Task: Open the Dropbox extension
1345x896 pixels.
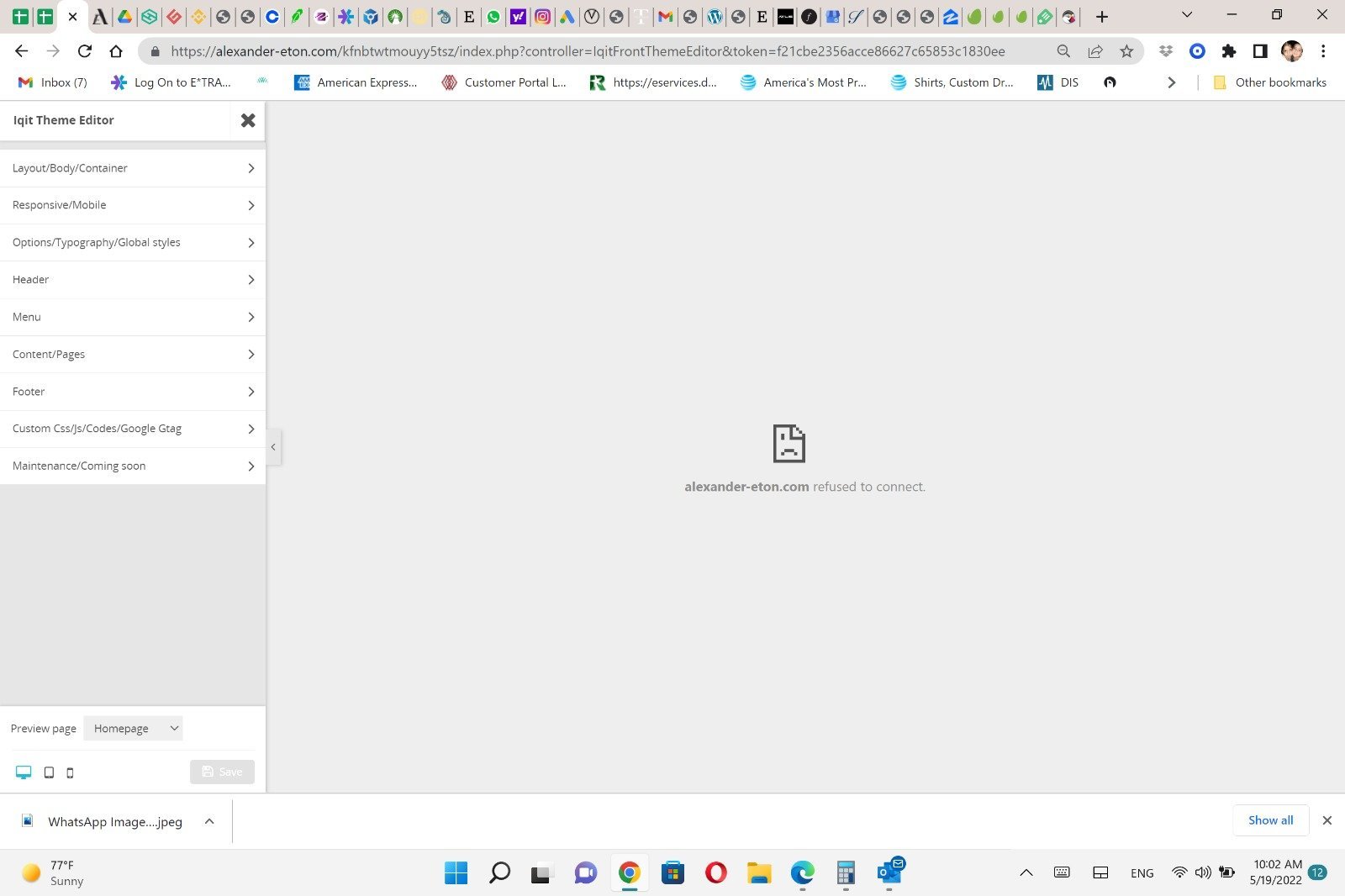Action: pyautogui.click(x=1165, y=51)
